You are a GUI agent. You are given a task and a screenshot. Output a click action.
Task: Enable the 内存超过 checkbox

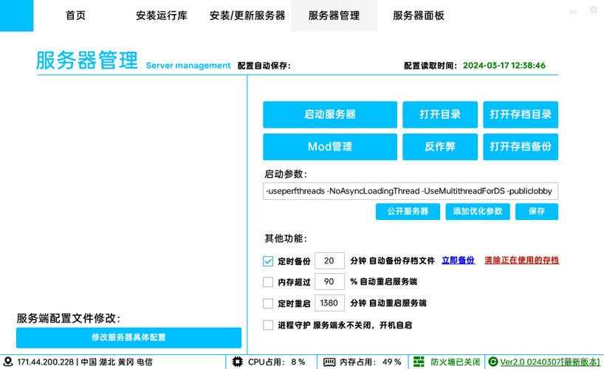[x=268, y=282]
